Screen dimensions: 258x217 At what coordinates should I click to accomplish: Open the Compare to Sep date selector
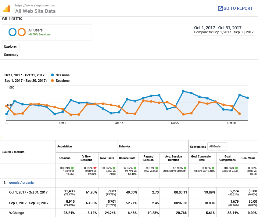coord(224,32)
